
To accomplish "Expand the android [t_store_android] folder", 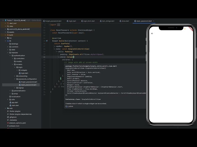I will (5, 29).
